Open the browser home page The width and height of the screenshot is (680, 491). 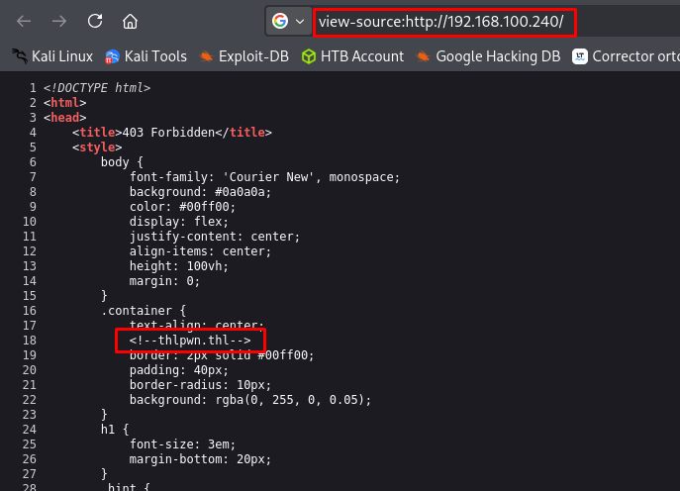coord(130,21)
